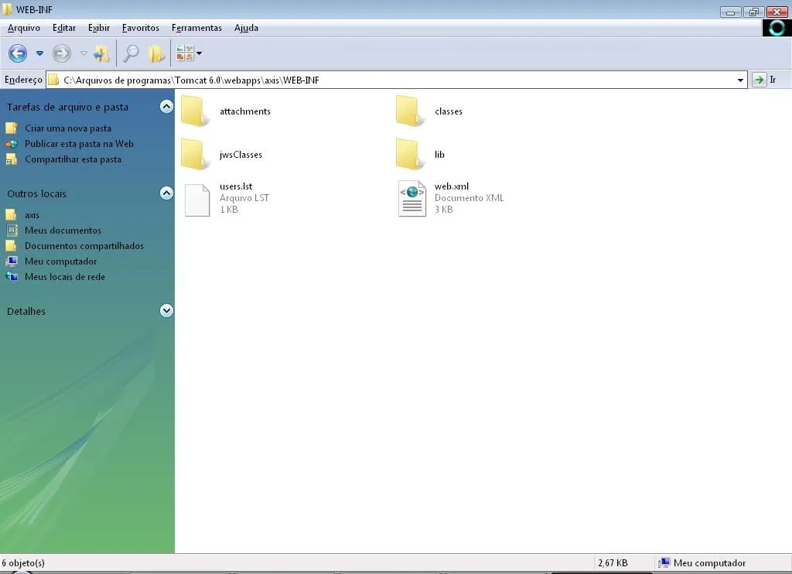Click Compartilhar esta pasta link
792x574 pixels.
click(x=73, y=159)
